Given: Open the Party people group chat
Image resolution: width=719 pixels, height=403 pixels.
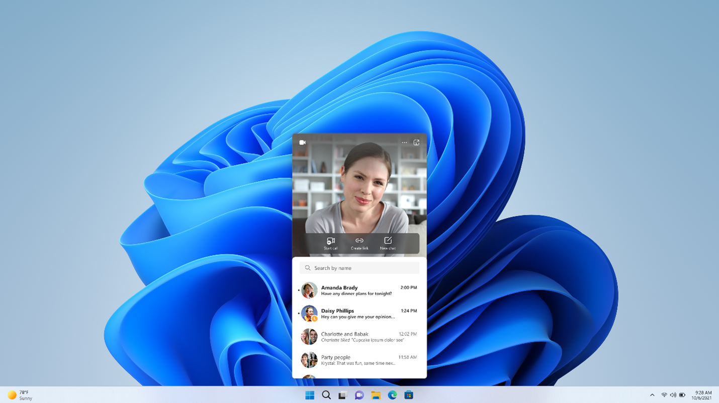Looking at the screenshot, I should (x=359, y=360).
